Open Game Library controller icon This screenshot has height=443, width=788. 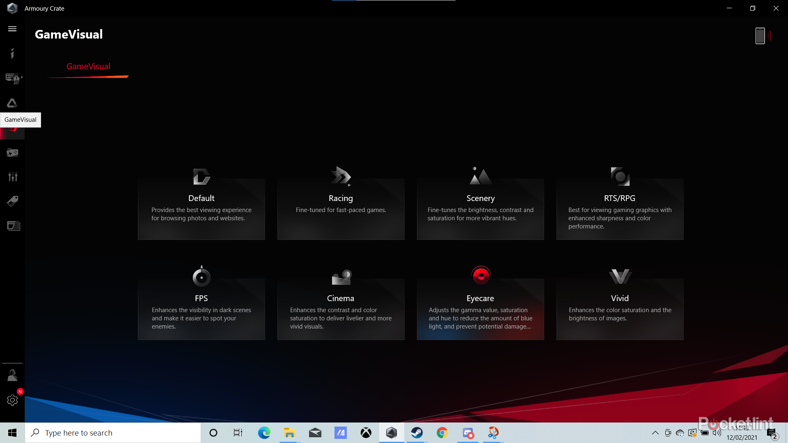pyautogui.click(x=12, y=153)
